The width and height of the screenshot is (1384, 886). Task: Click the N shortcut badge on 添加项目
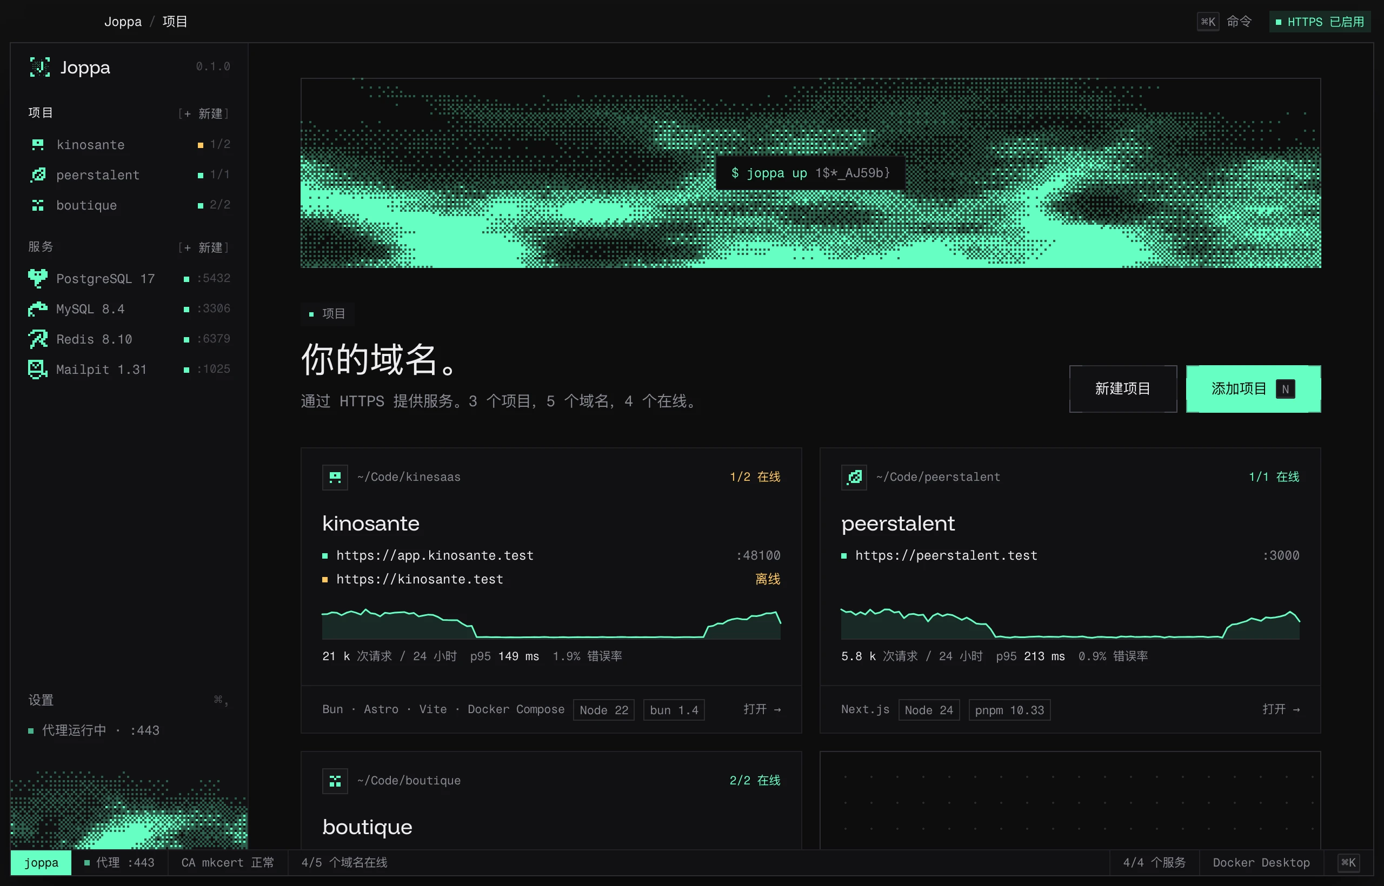[x=1286, y=390]
